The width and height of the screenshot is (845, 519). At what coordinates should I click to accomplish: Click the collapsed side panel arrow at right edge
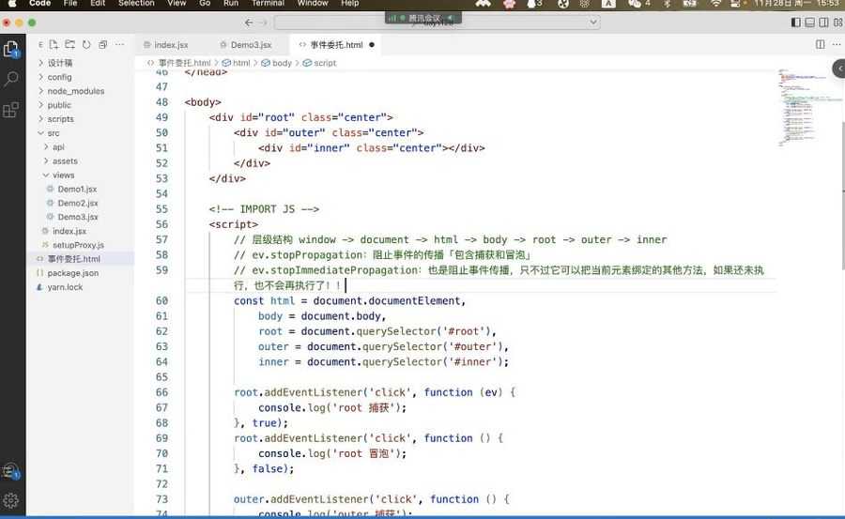pos(839,69)
